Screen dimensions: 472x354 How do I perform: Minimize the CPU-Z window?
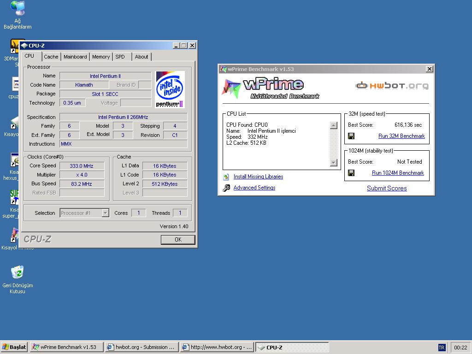pyautogui.click(x=177, y=46)
